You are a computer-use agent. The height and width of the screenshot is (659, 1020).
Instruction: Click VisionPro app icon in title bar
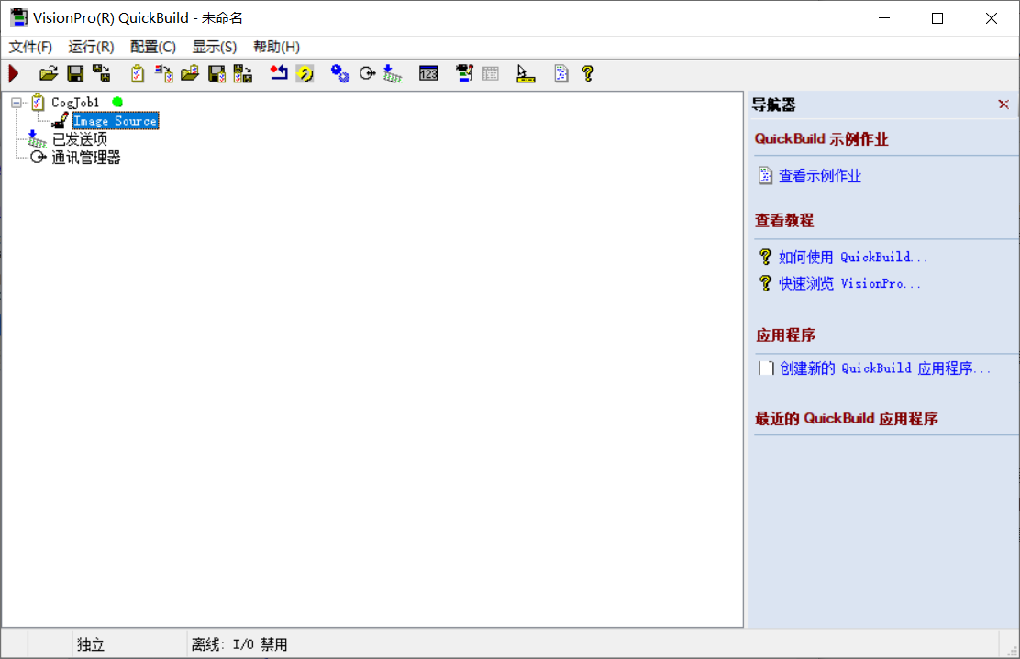tap(19, 17)
